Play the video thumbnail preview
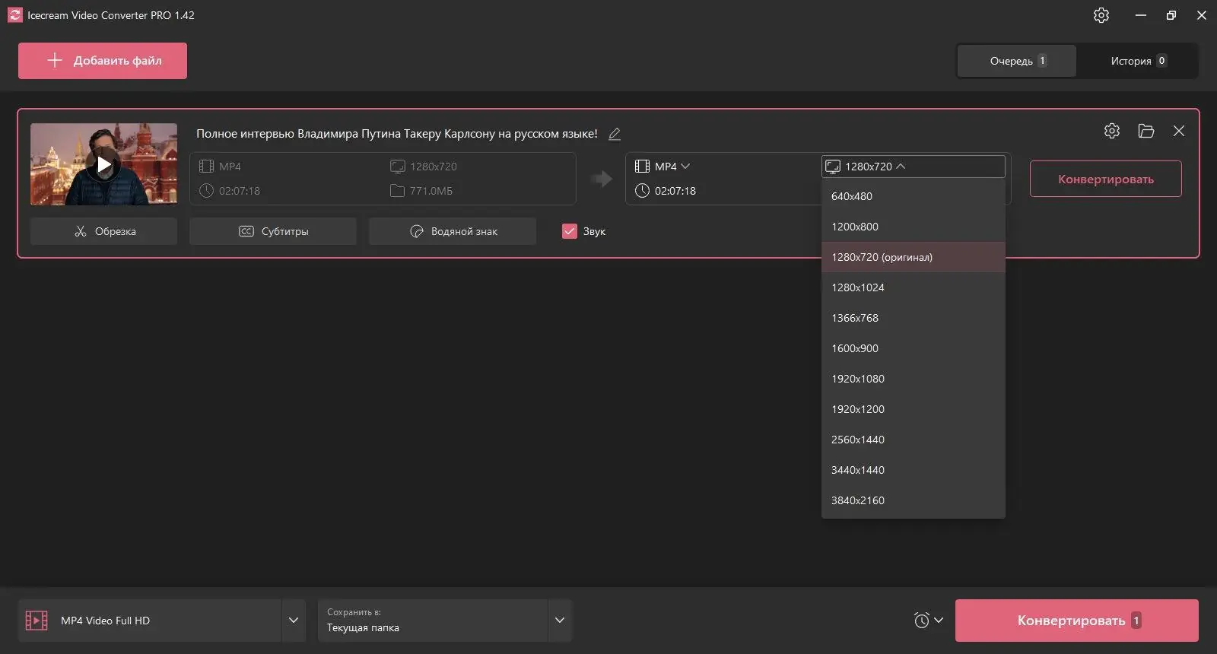The image size is (1217, 654). (104, 164)
